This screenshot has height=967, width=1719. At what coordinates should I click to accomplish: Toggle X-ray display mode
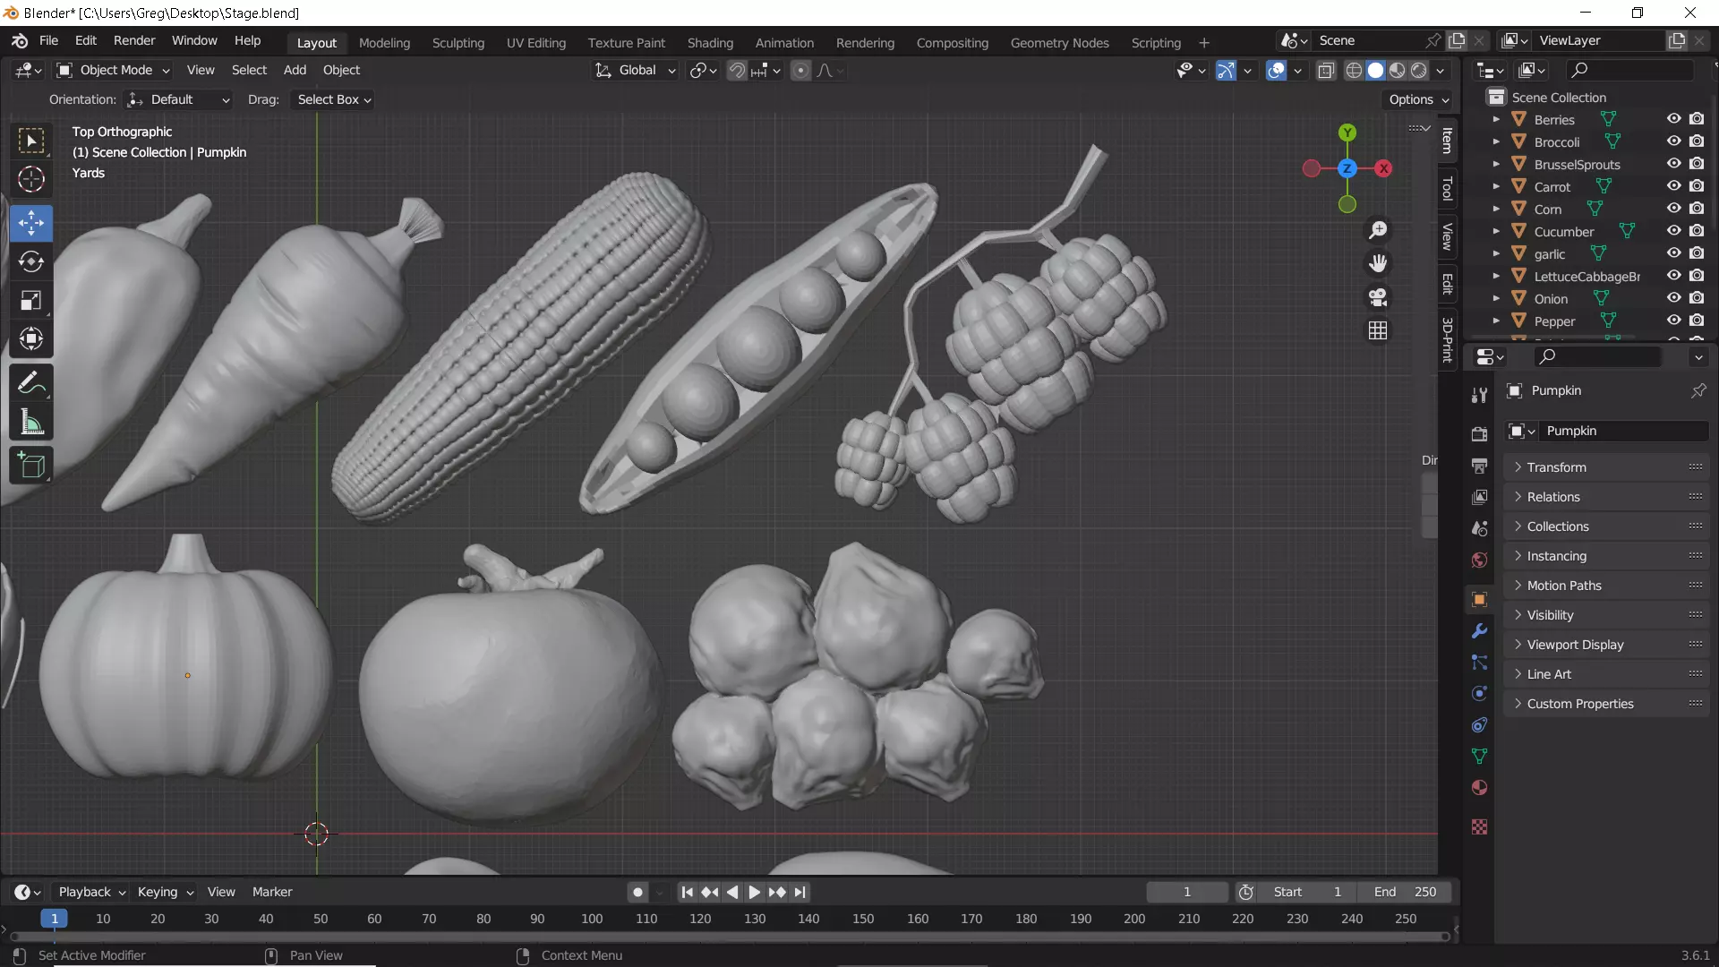coord(1326,71)
